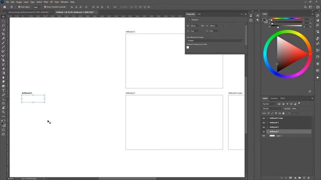
Task: Click the Artboard 1 canvas label
Action: click(x=27, y=93)
